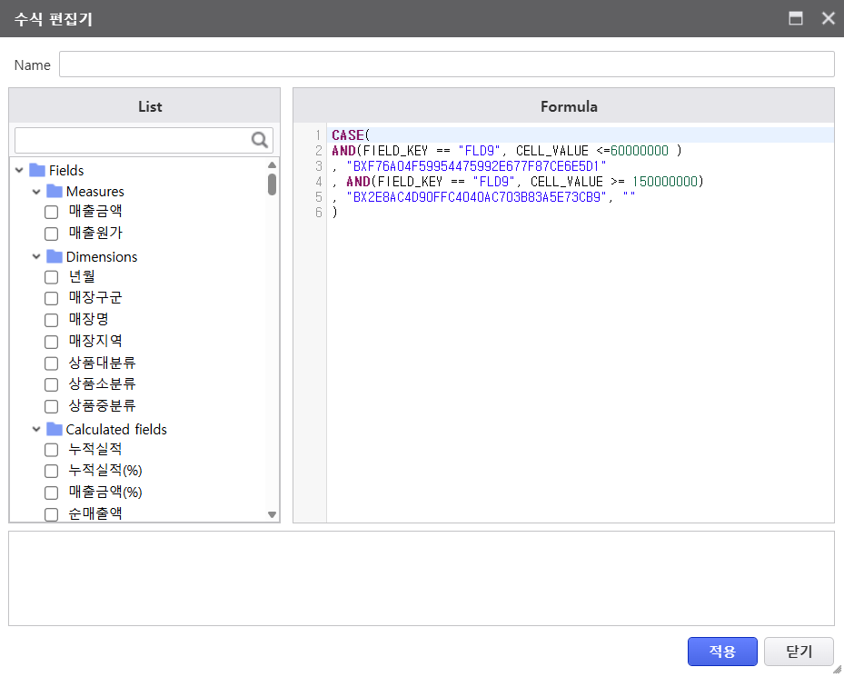
Task: Click the Fields folder icon
Action: (37, 170)
